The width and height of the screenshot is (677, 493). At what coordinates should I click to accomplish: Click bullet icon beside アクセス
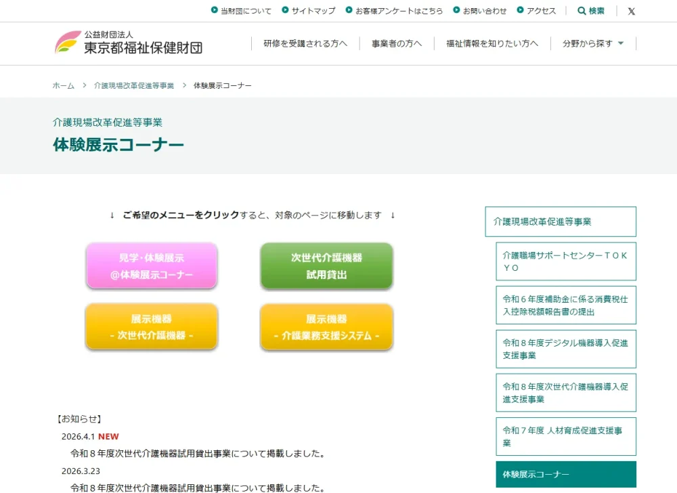pos(520,10)
